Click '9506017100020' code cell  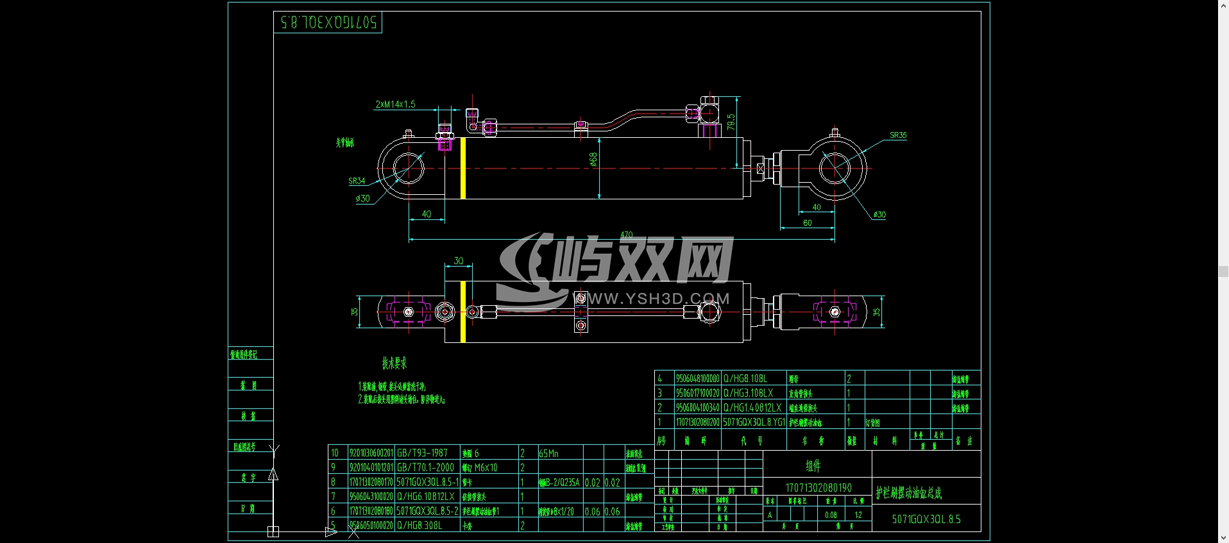pos(698,393)
